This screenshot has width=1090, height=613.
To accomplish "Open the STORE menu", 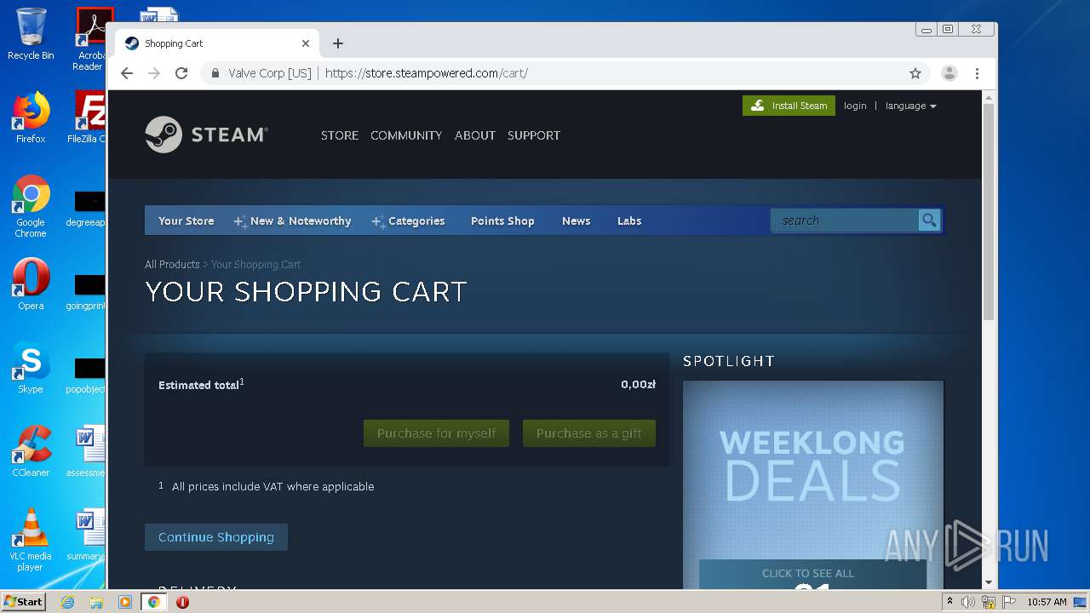I will 340,135.
